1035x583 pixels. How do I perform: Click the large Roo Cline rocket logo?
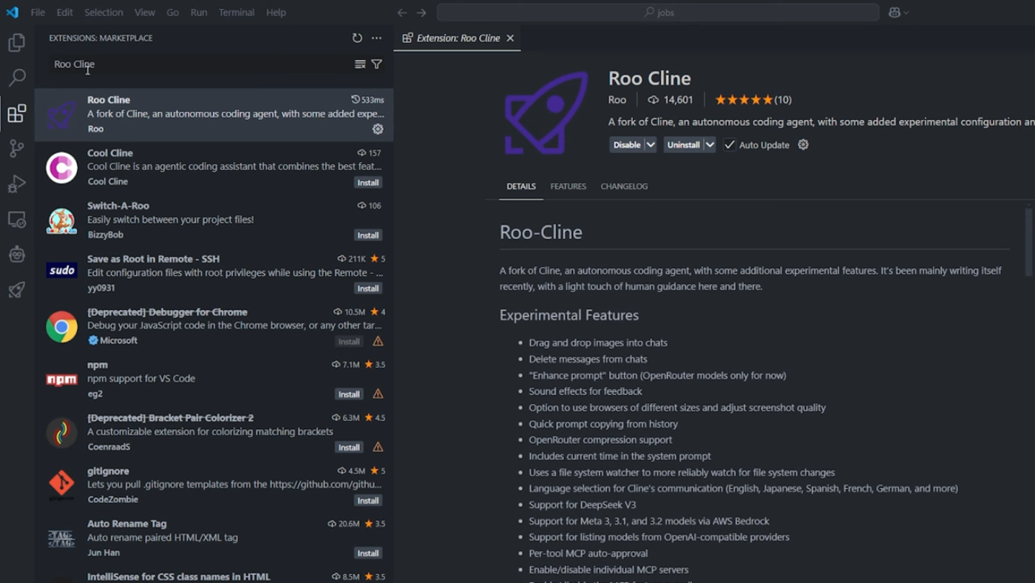[547, 113]
